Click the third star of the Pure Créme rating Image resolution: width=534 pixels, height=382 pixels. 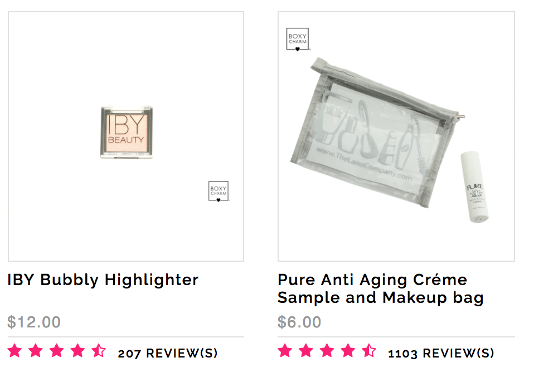click(327, 351)
